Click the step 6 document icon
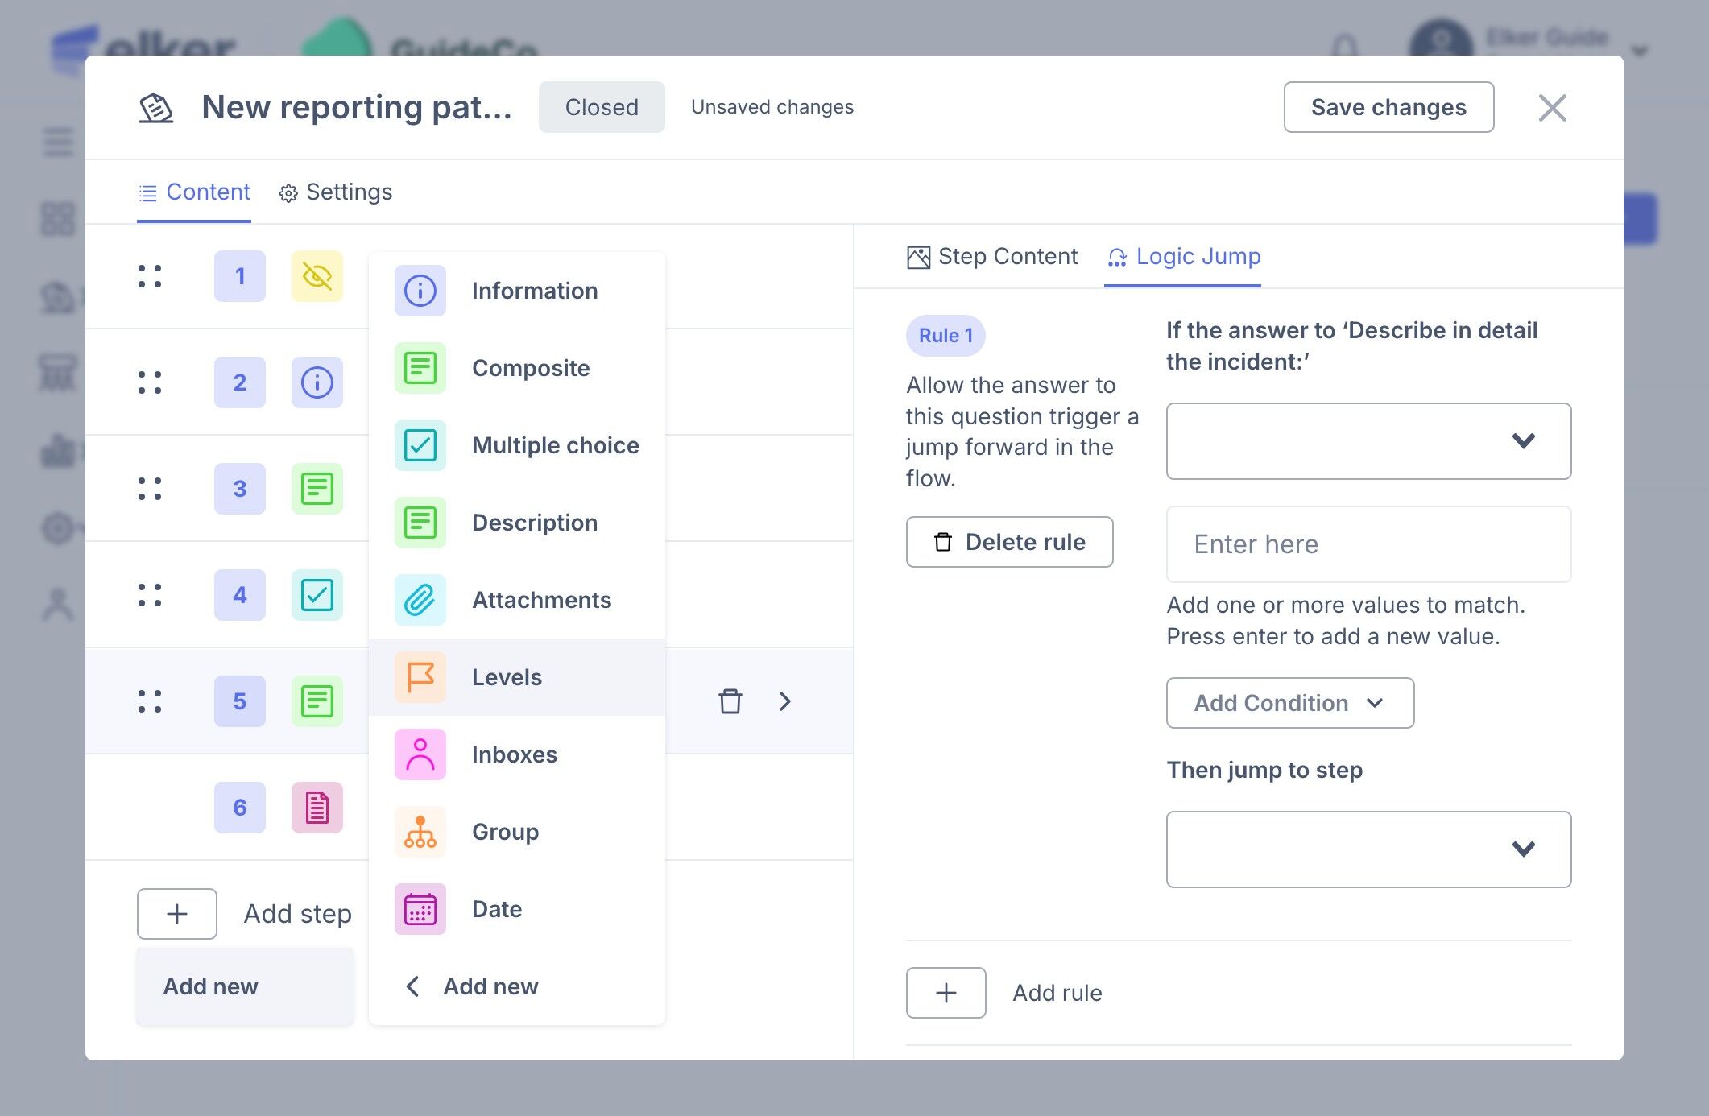Viewport: 1709px width, 1116px height. pyautogui.click(x=317, y=808)
